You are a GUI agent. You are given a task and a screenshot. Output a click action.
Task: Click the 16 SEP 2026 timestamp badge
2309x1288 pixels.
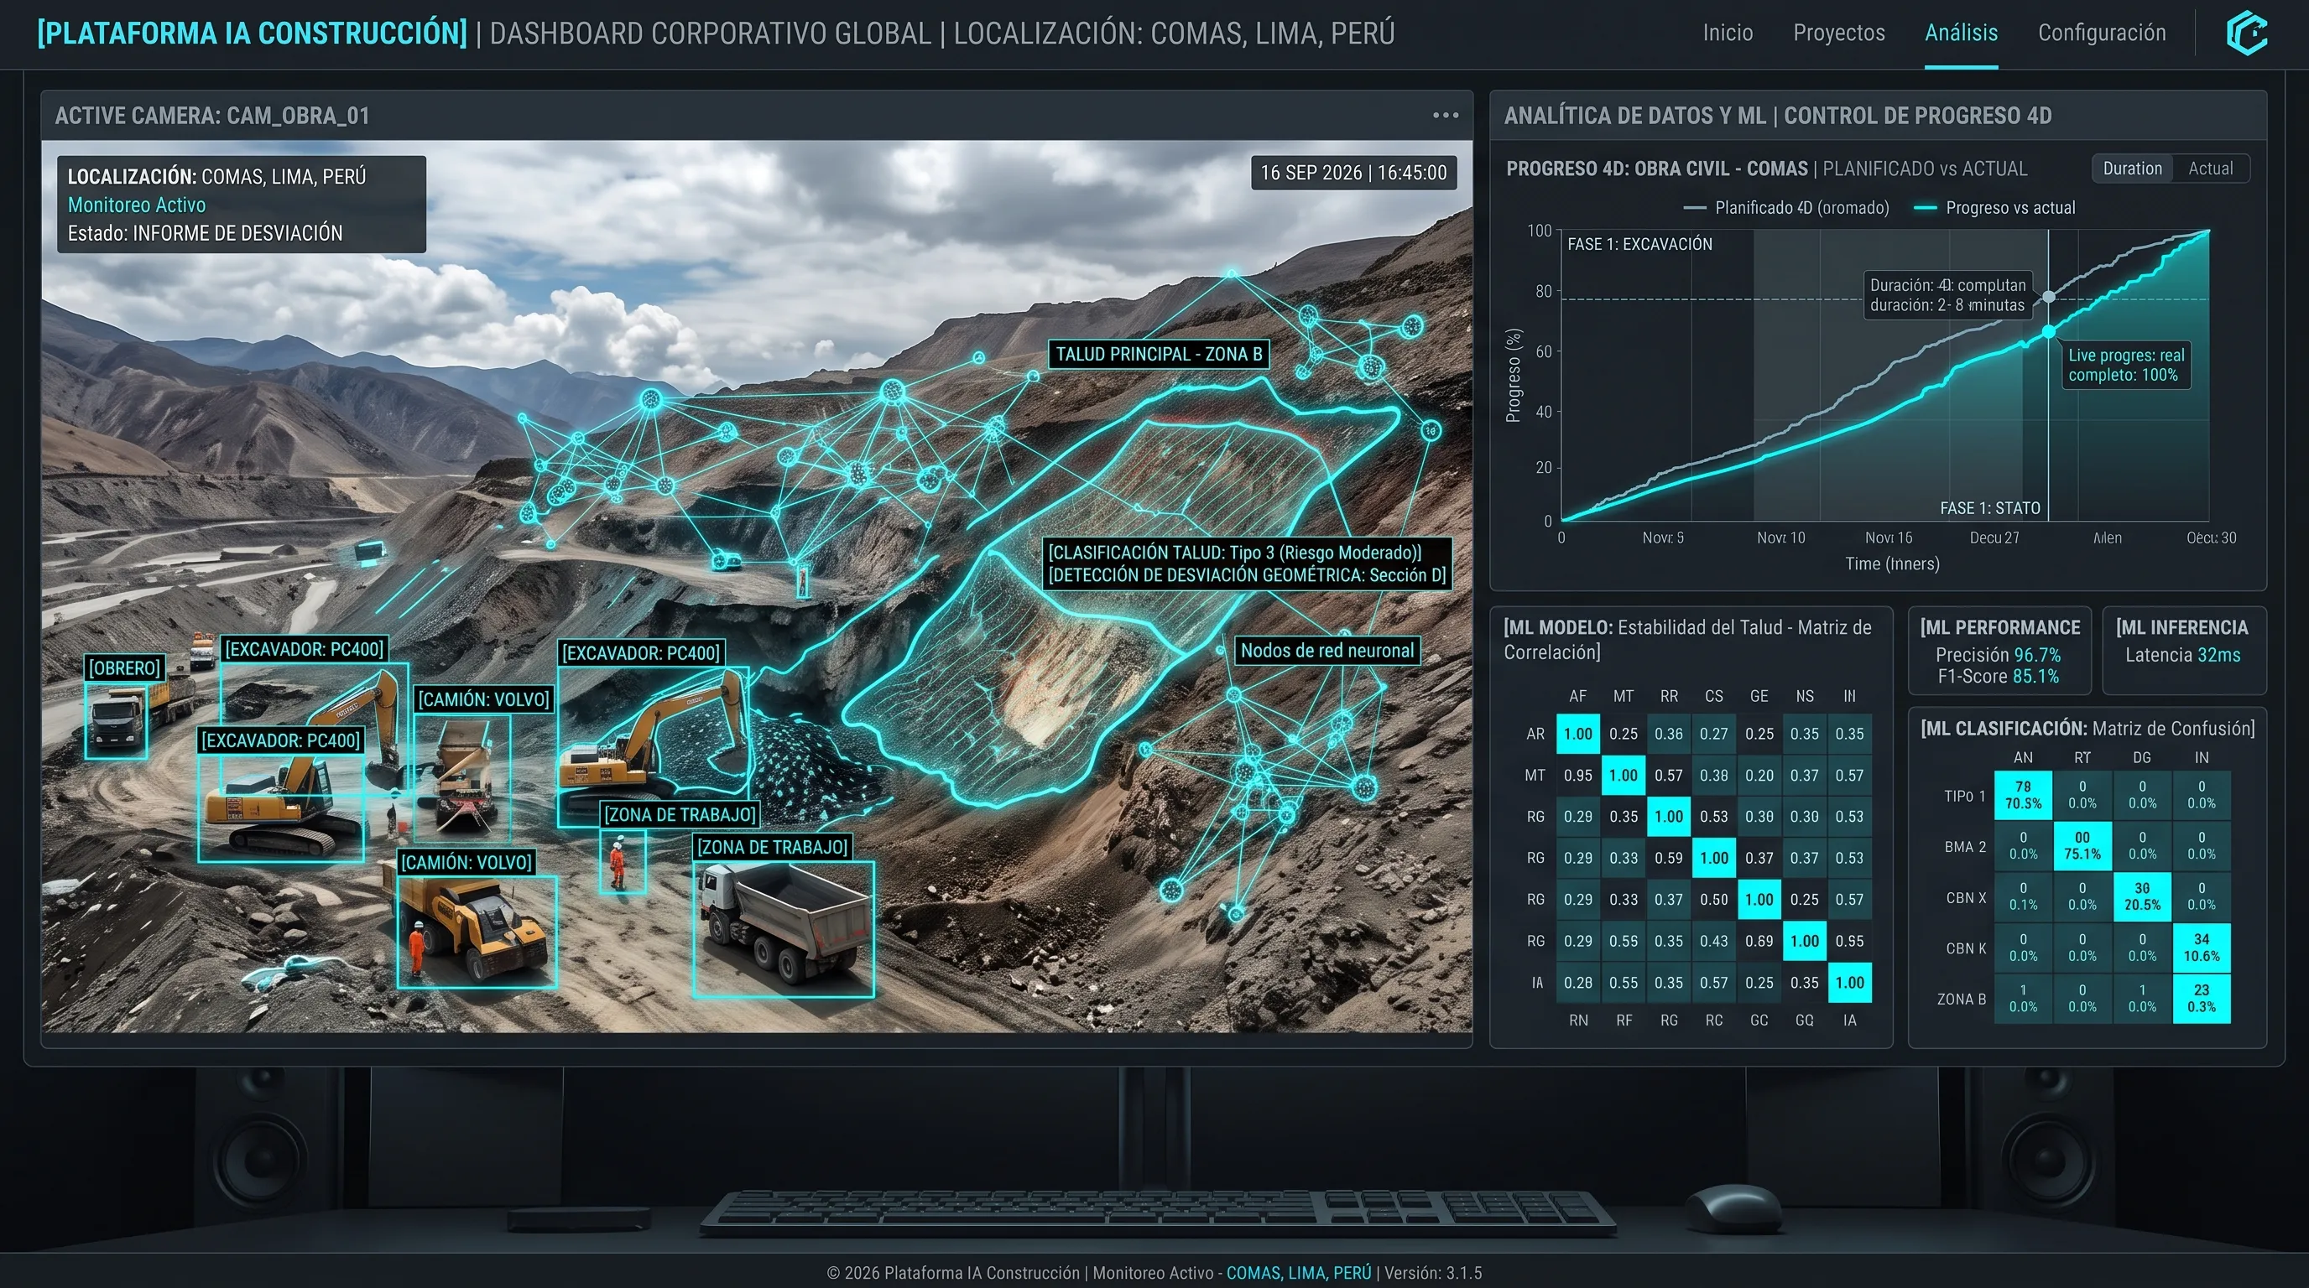click(1353, 173)
